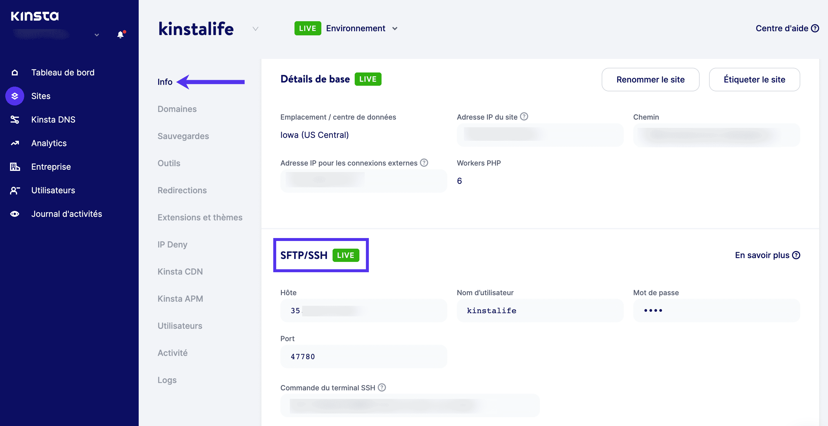
Task: Click the Analytics chart icon
Action: (x=14, y=143)
